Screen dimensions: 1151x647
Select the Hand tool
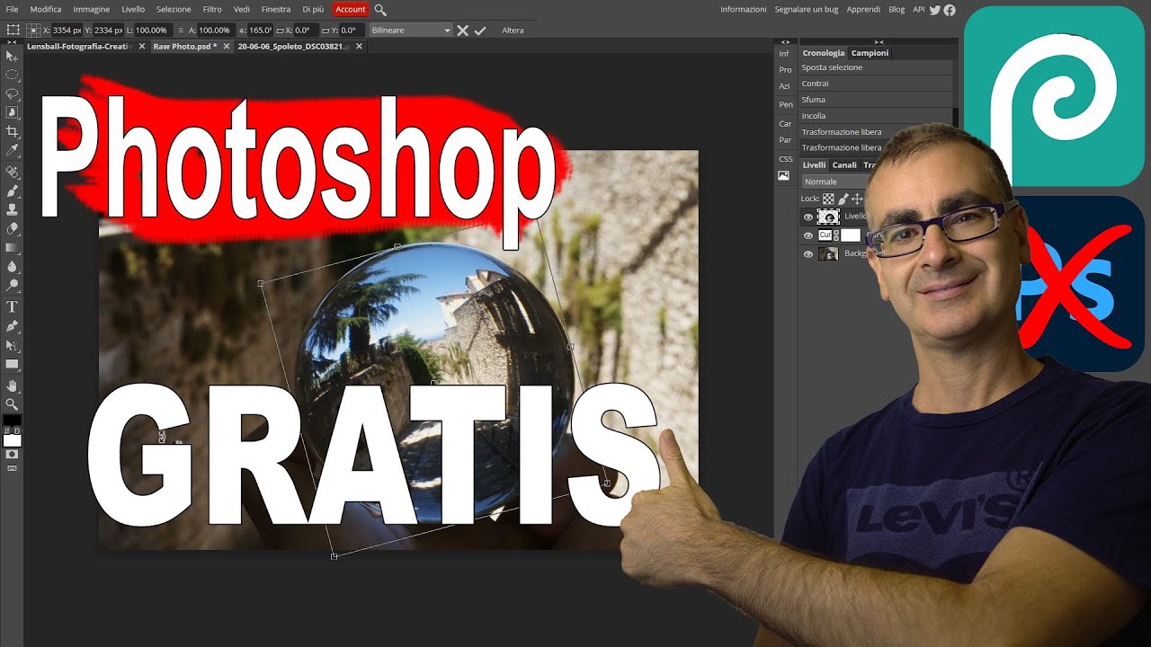click(12, 385)
